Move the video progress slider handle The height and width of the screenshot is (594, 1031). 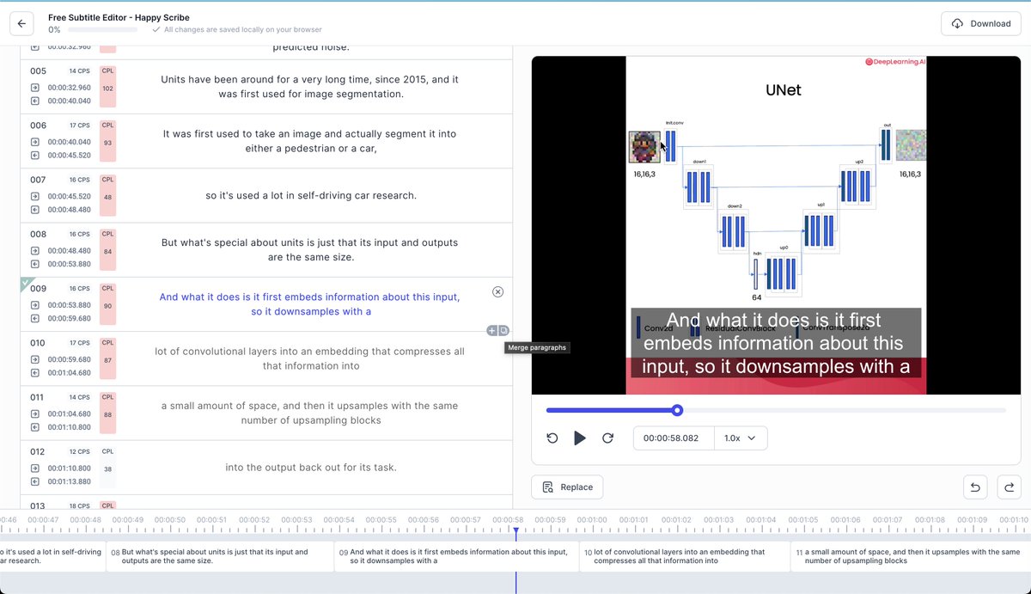(677, 410)
